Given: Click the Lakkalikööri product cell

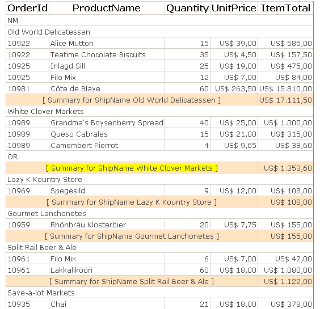Looking at the screenshot, I should point(107,270).
